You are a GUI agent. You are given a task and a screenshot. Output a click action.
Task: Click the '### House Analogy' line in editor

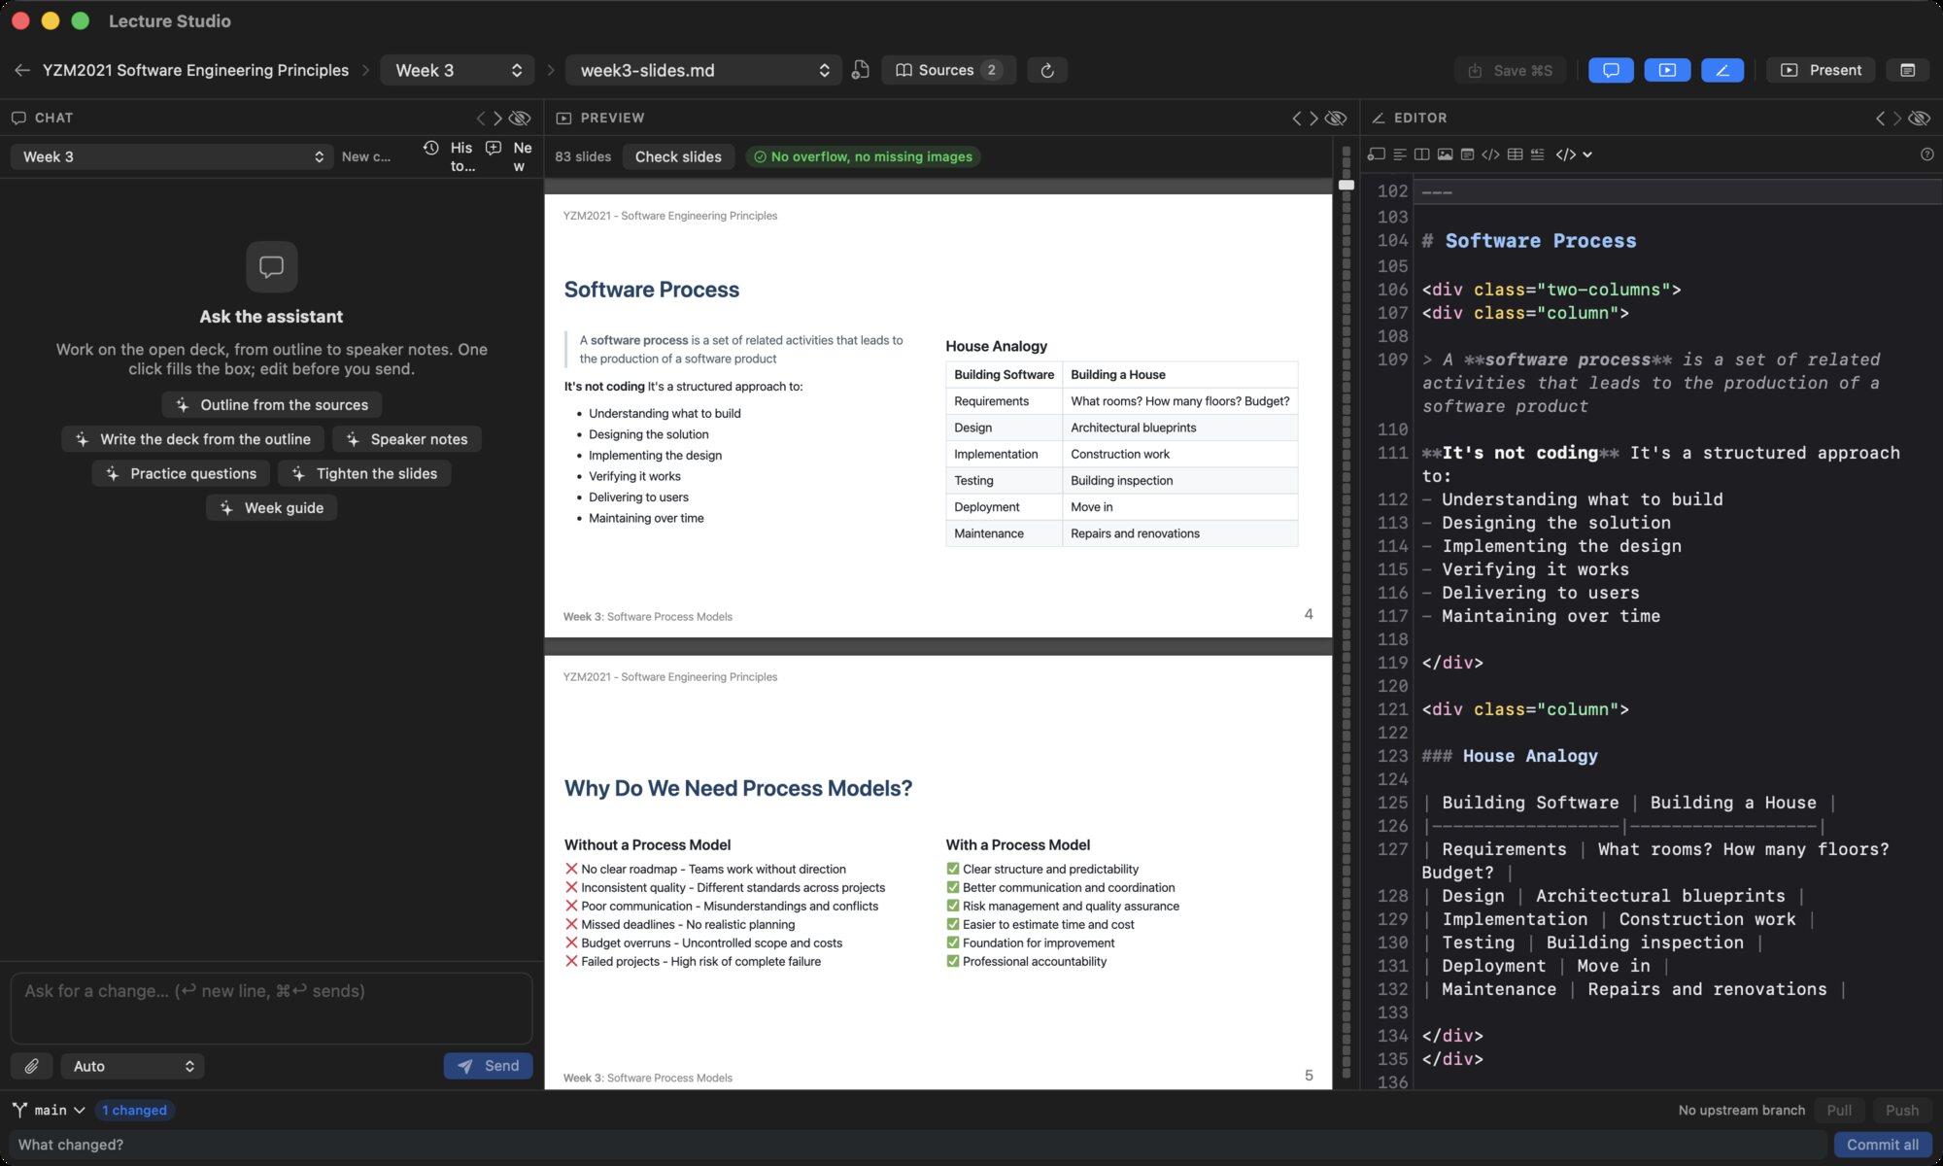pyautogui.click(x=1510, y=756)
